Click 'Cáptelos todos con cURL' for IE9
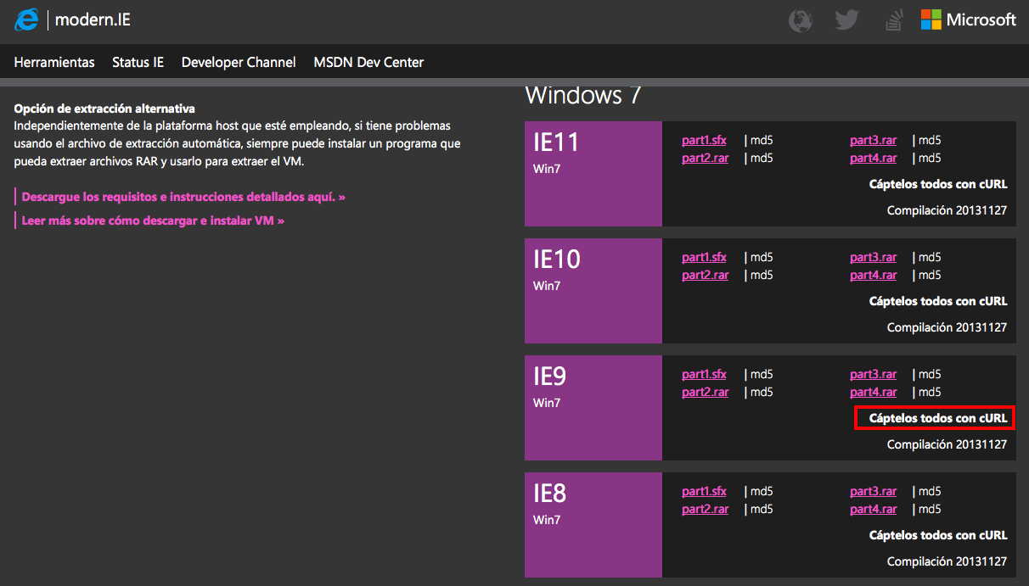1029x586 pixels. tap(938, 418)
